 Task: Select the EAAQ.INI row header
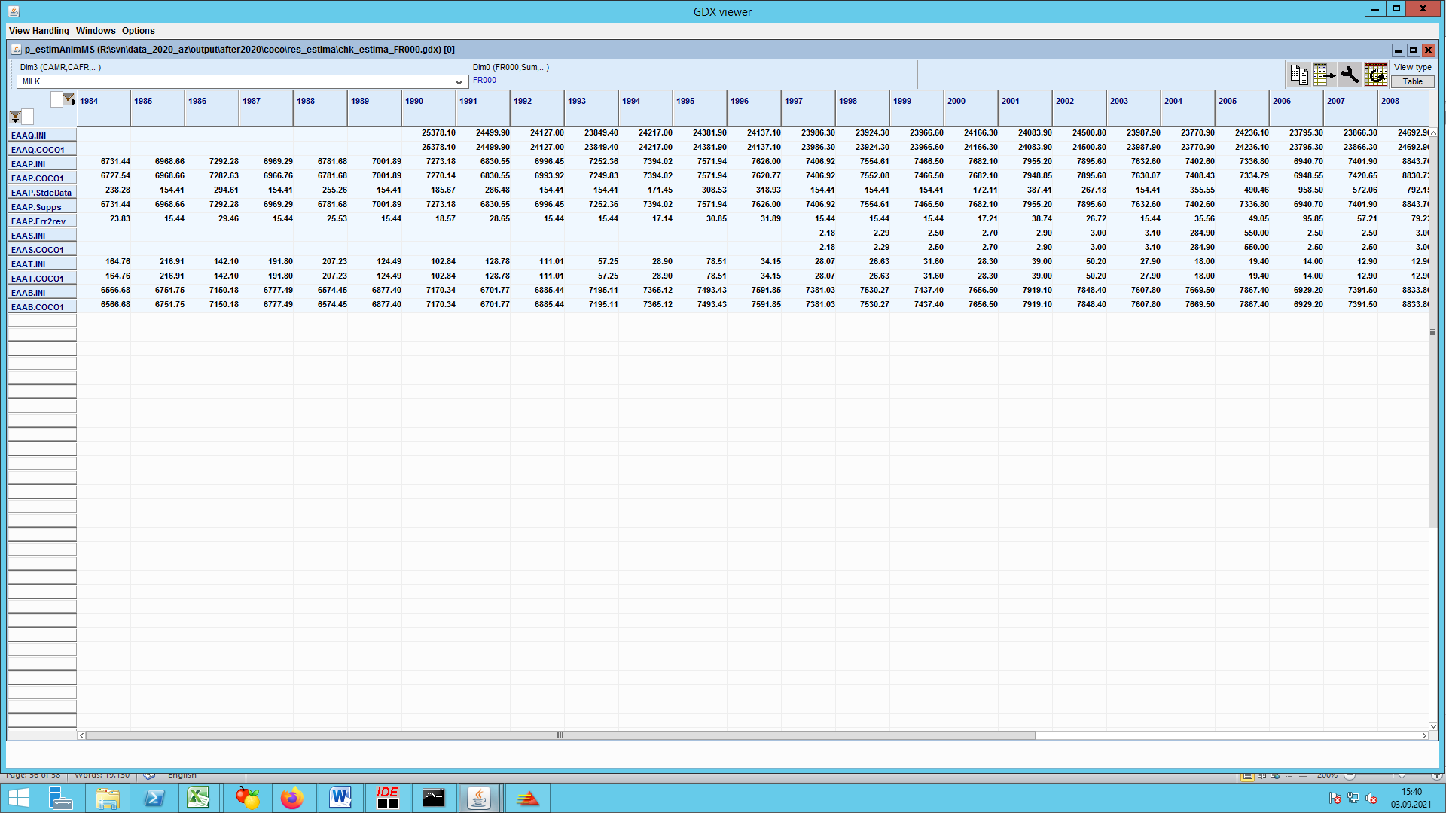click(x=42, y=135)
